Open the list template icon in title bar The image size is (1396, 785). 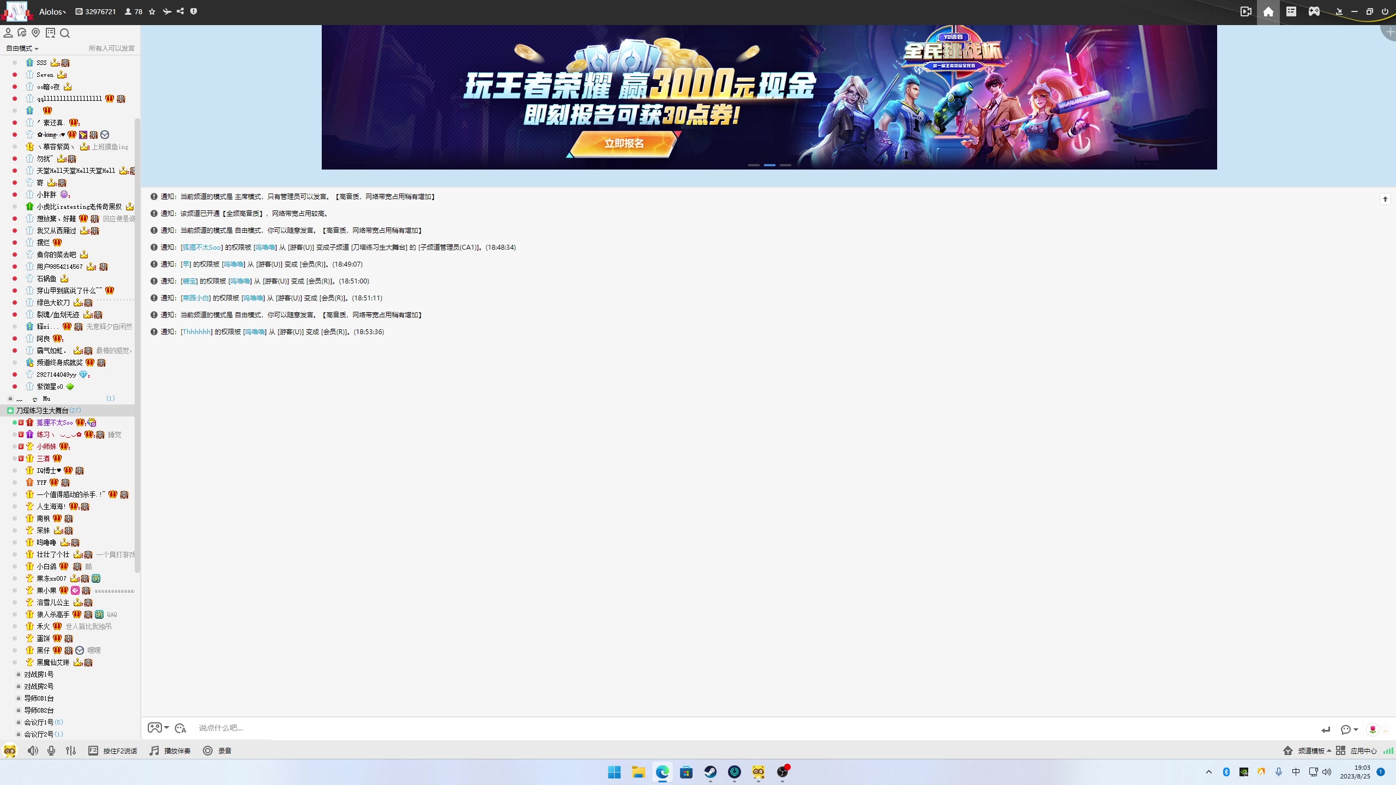tap(1291, 11)
